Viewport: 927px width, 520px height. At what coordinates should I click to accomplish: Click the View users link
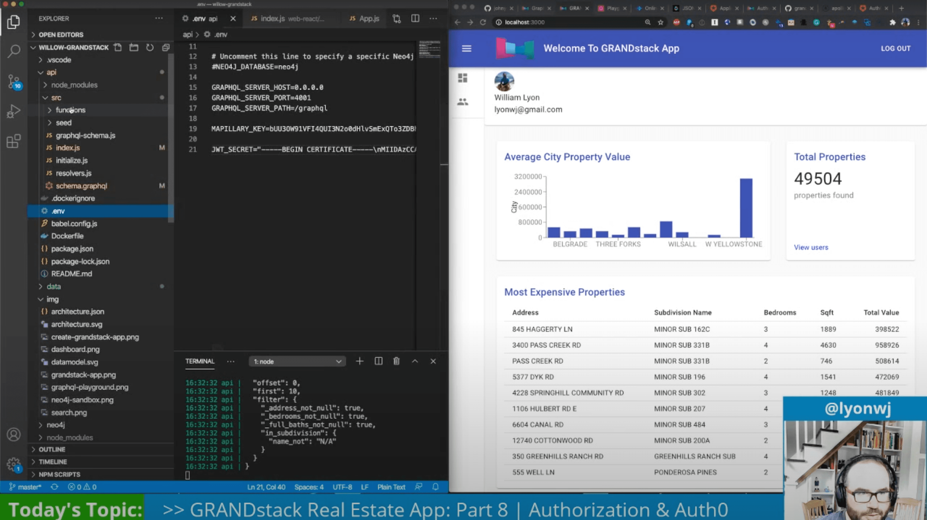coord(811,247)
